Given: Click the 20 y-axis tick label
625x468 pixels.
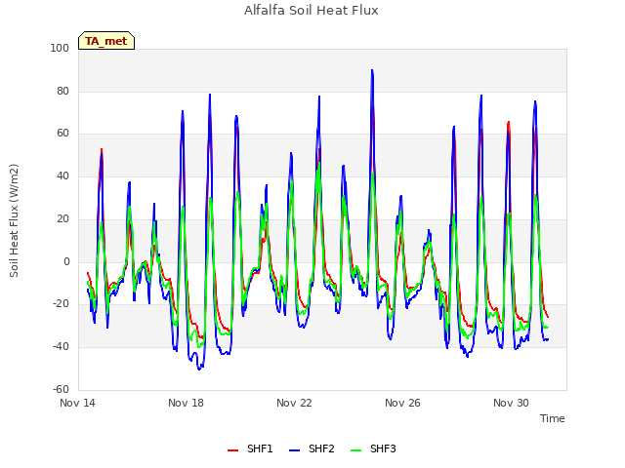Looking at the screenshot, I should 62,218.
